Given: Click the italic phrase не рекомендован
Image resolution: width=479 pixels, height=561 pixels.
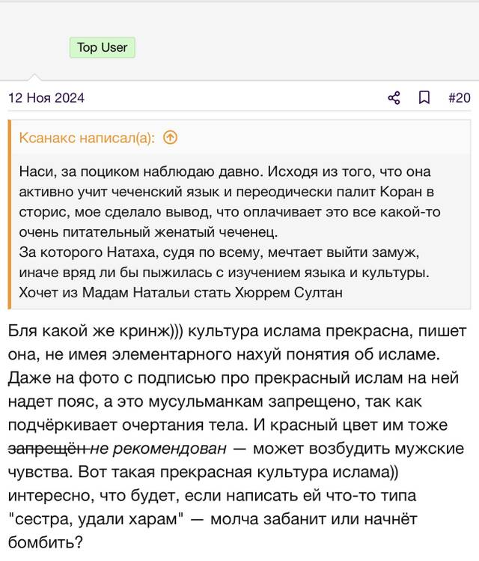Looking at the screenshot, I should pyautogui.click(x=158, y=448).
